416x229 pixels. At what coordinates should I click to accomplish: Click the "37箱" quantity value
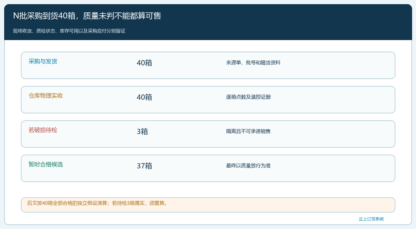(144, 166)
